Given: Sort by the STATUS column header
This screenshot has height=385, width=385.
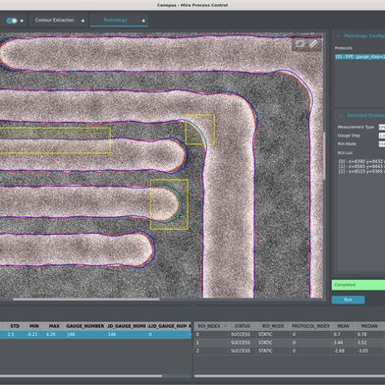Looking at the screenshot, I should (243, 326).
